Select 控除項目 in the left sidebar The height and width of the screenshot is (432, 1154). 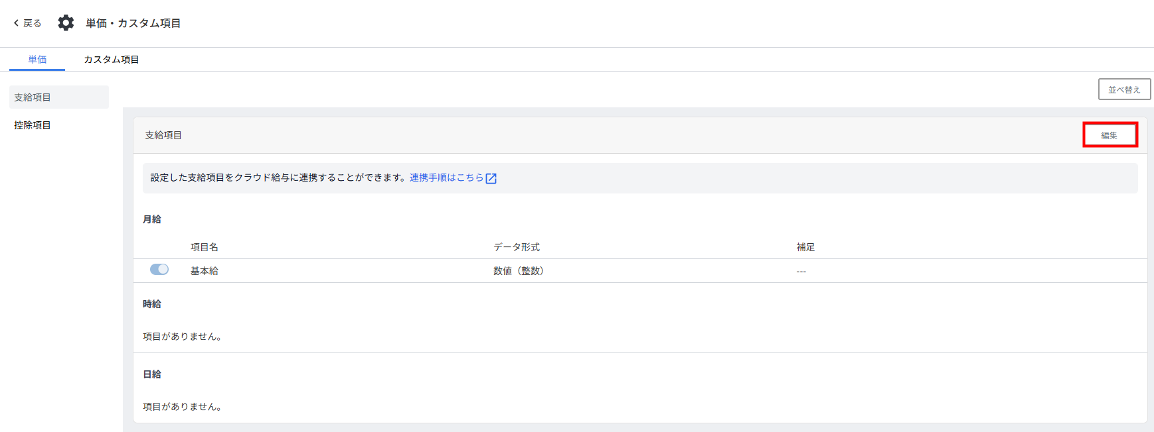tap(33, 125)
